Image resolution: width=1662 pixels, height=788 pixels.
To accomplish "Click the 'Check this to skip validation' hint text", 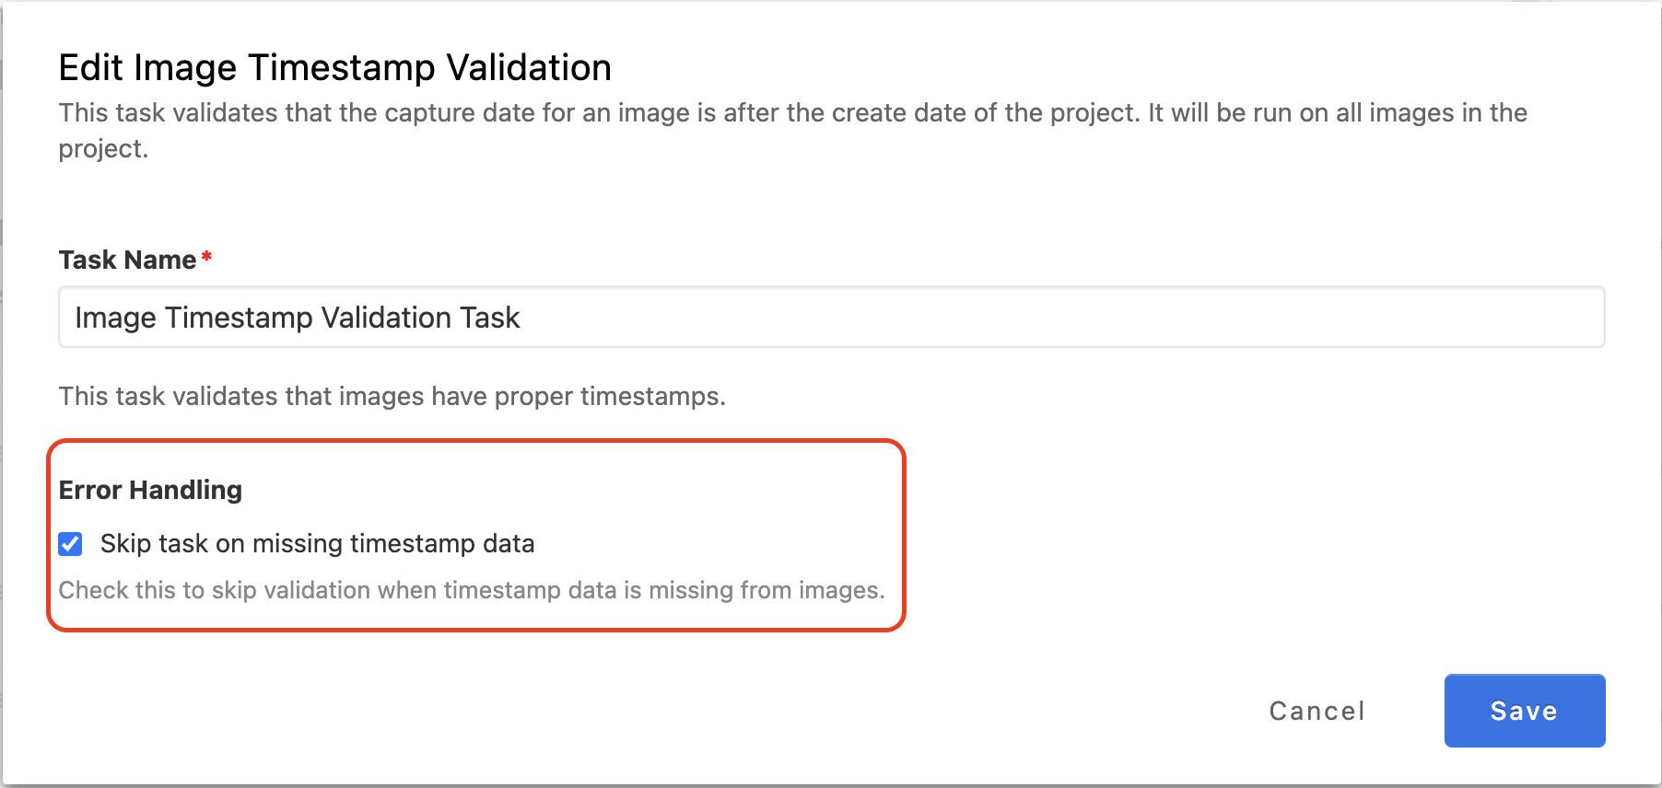I will 471,590.
